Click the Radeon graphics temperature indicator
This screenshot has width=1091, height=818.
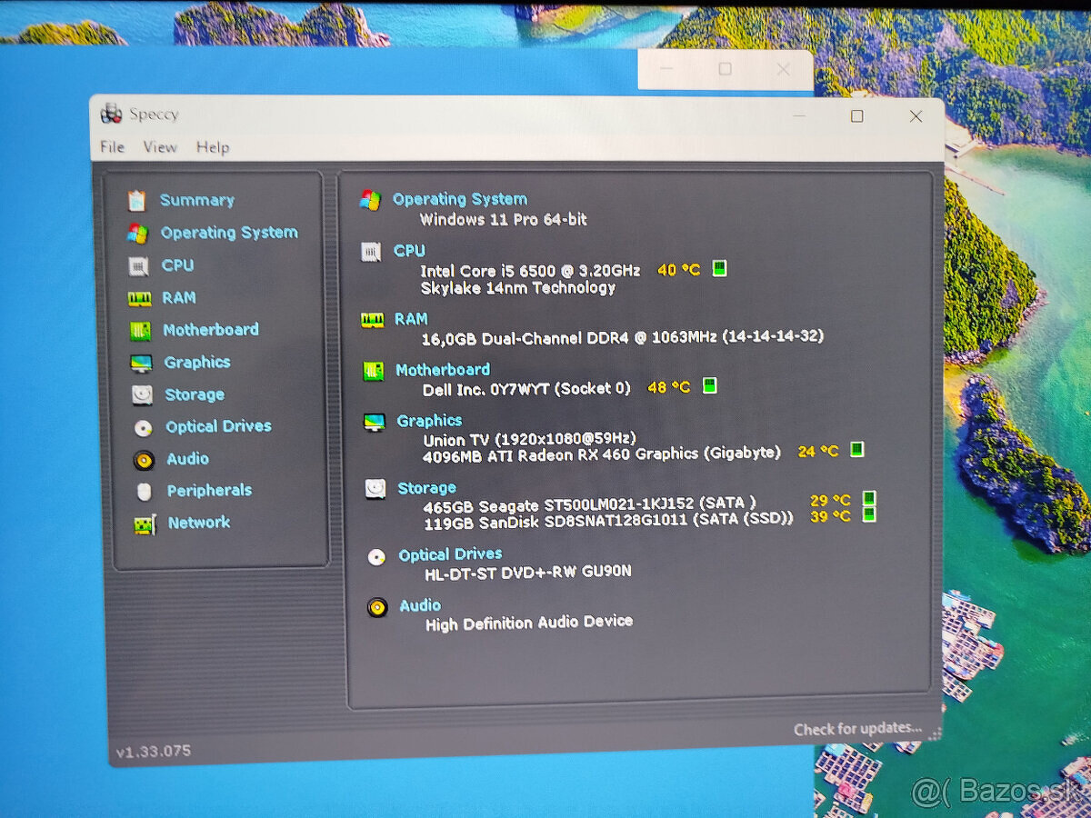click(856, 449)
